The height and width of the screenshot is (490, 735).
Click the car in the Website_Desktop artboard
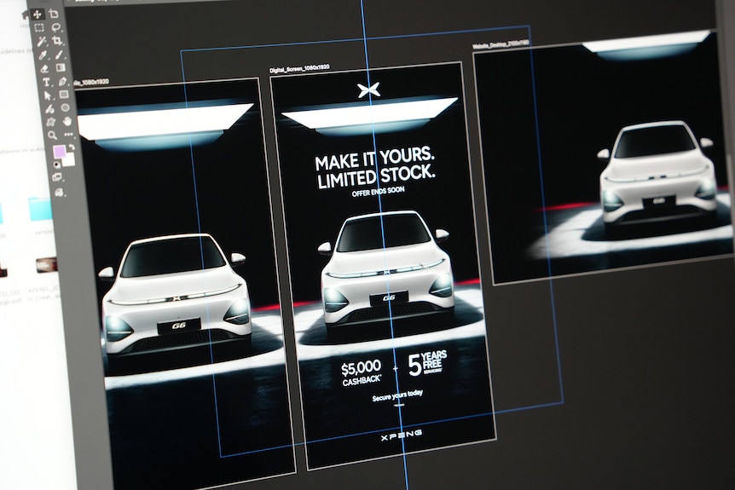659,171
